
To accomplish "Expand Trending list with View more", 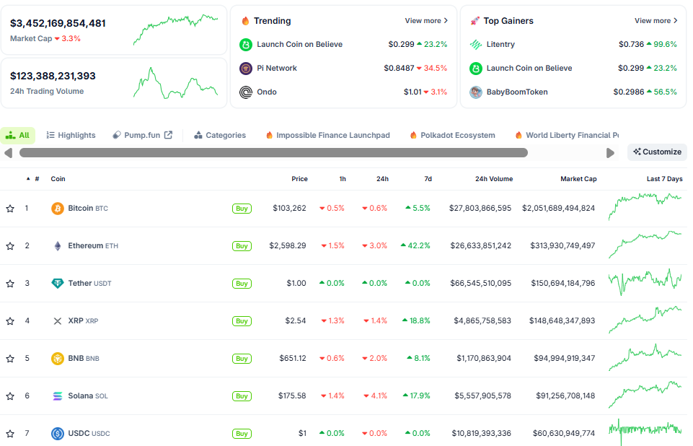I will tap(426, 21).
